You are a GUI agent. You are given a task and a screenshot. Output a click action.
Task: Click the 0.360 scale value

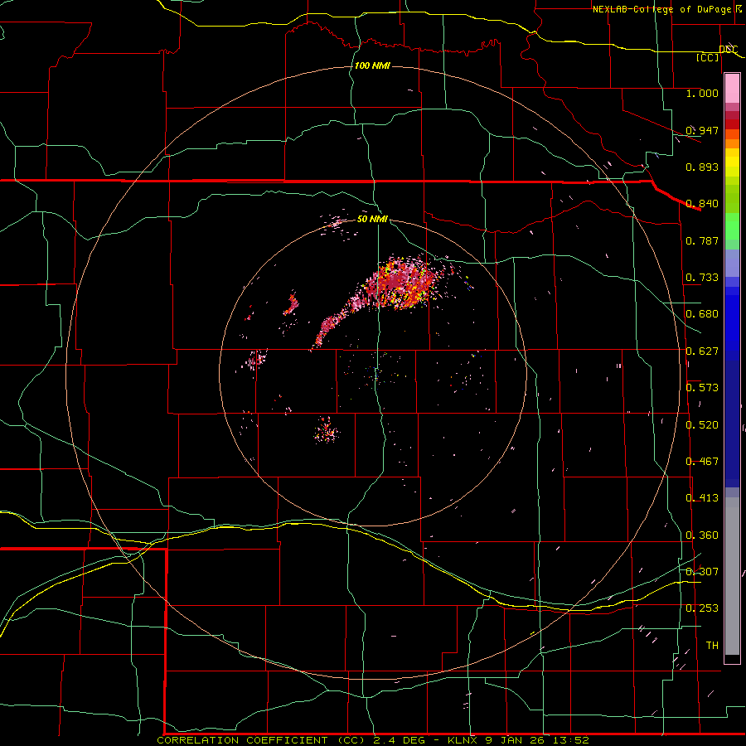pyautogui.click(x=702, y=535)
